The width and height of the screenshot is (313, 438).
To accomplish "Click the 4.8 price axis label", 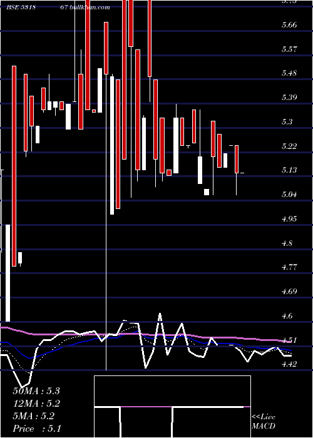I will point(287,243).
